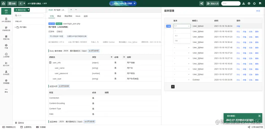Choose the blank '-' version option

(x=182, y=31)
